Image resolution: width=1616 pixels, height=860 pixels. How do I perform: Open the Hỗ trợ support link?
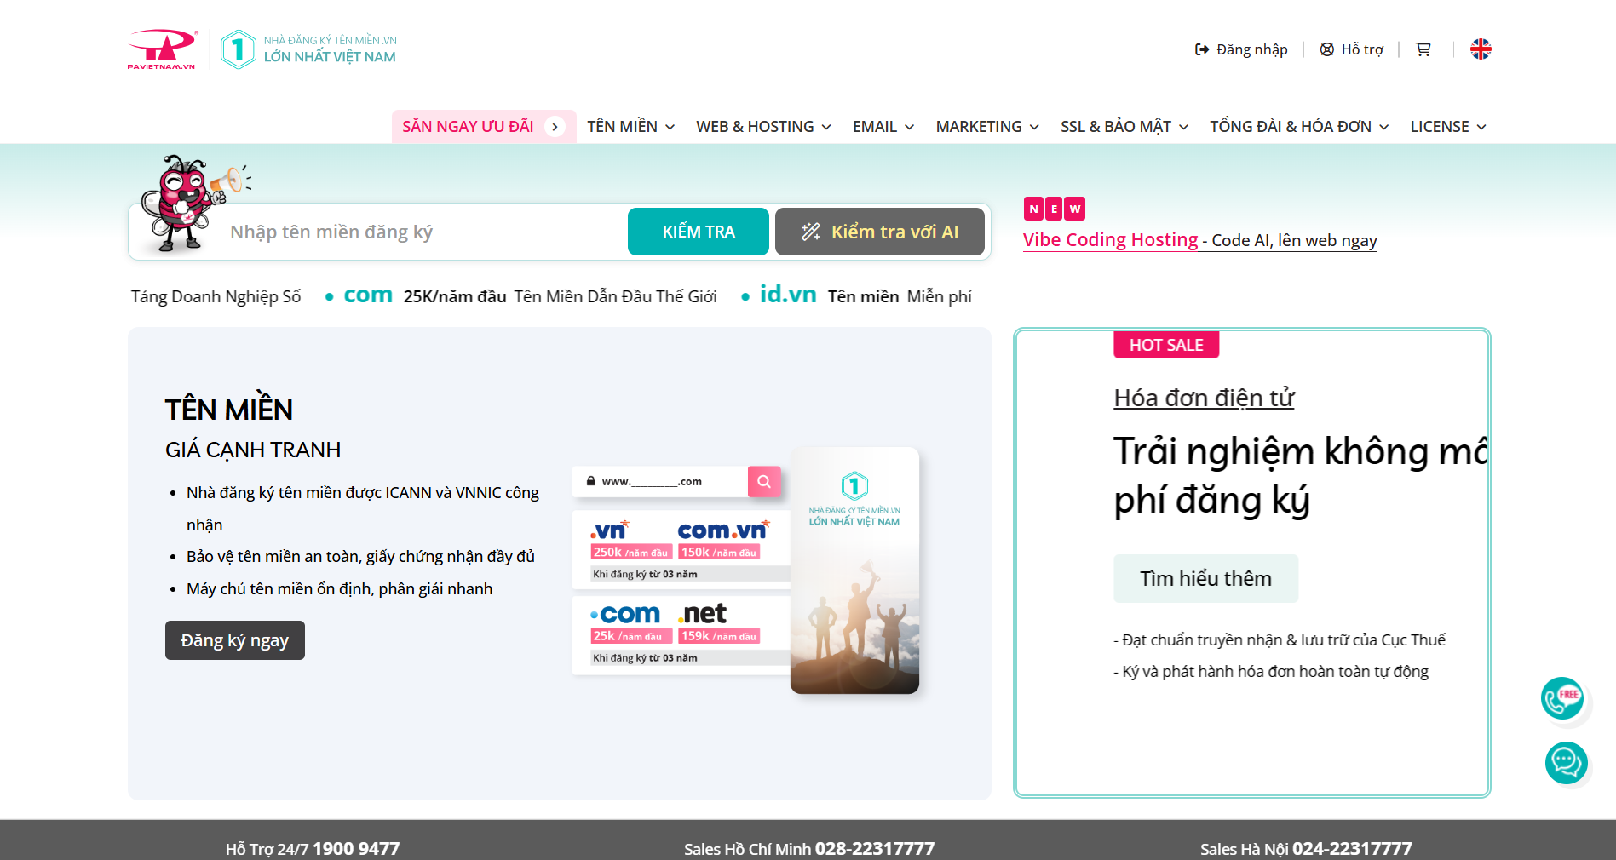pos(1352,49)
